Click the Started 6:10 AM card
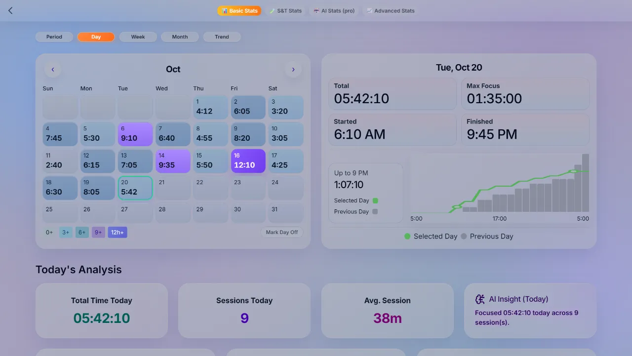This screenshot has height=356, width=632. coord(393,129)
